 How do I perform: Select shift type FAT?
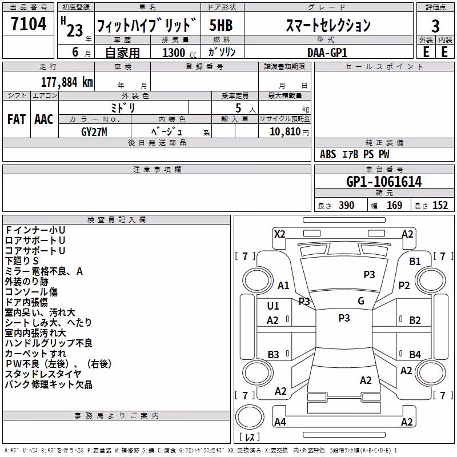pyautogui.click(x=17, y=119)
